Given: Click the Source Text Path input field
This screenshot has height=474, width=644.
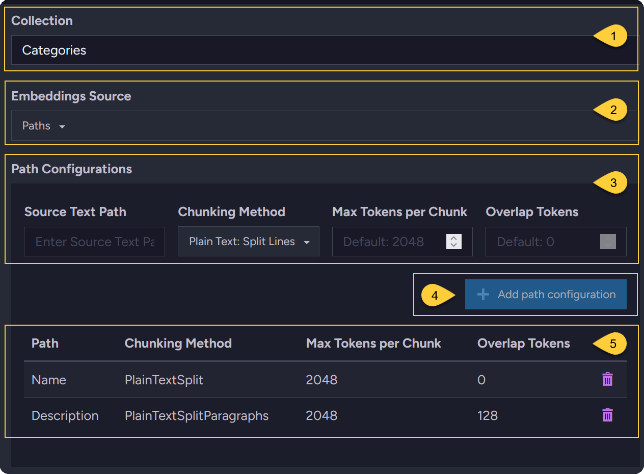Looking at the screenshot, I should click(94, 242).
